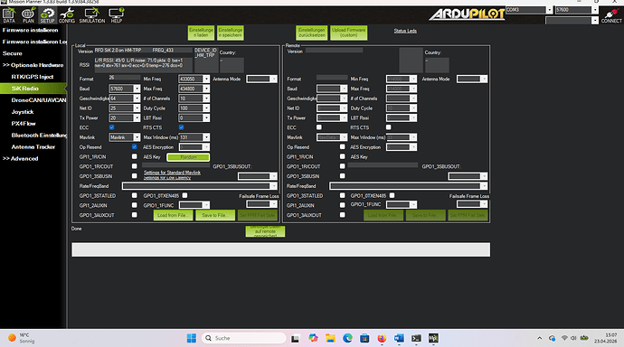The width and height of the screenshot is (624, 347).
Task: Click Upload Firmware (custom) button
Action: coord(348,33)
